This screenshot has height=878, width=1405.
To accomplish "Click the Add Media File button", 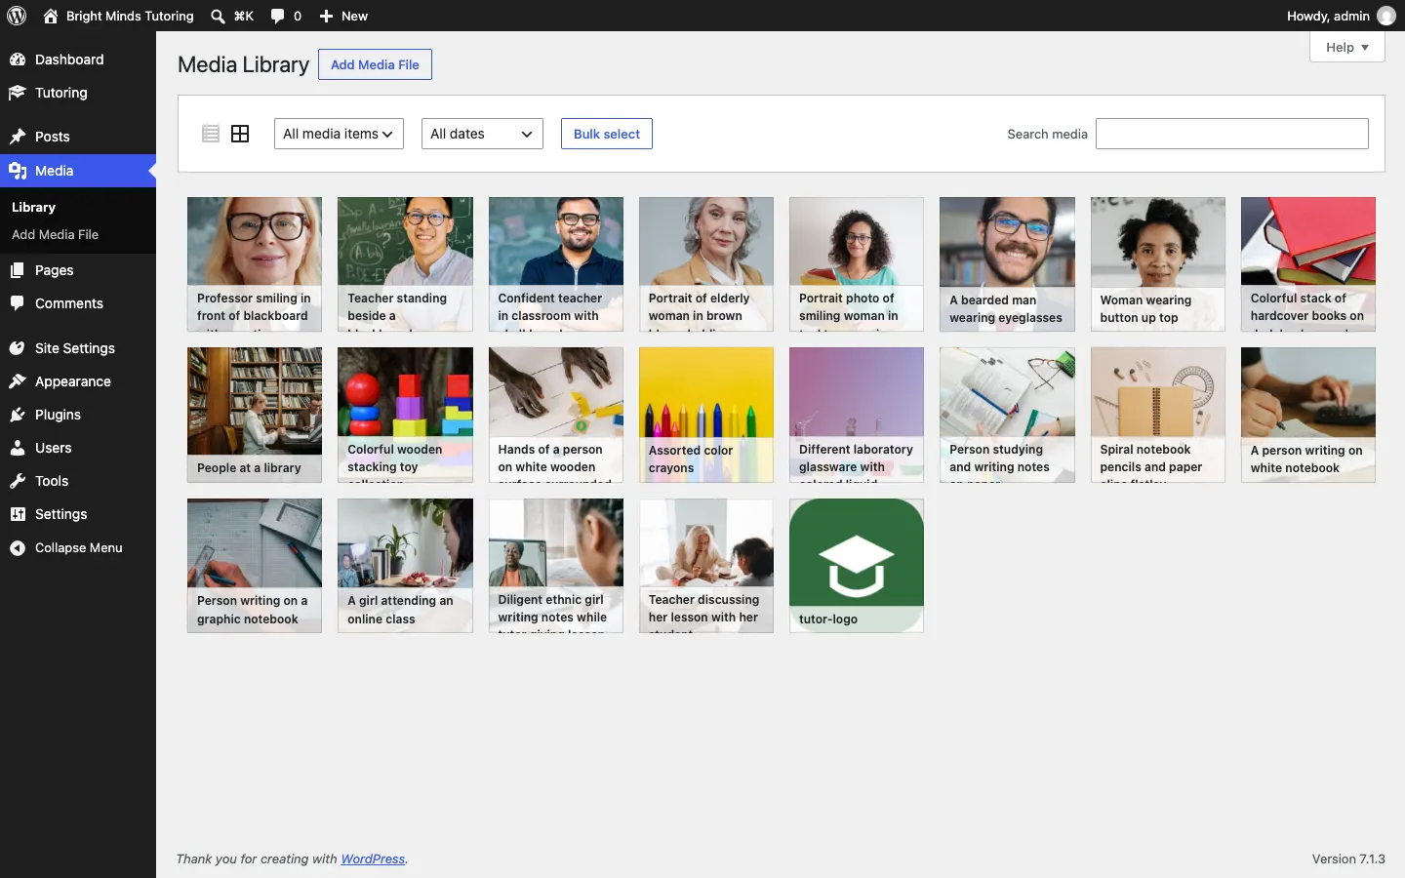I will click(375, 64).
